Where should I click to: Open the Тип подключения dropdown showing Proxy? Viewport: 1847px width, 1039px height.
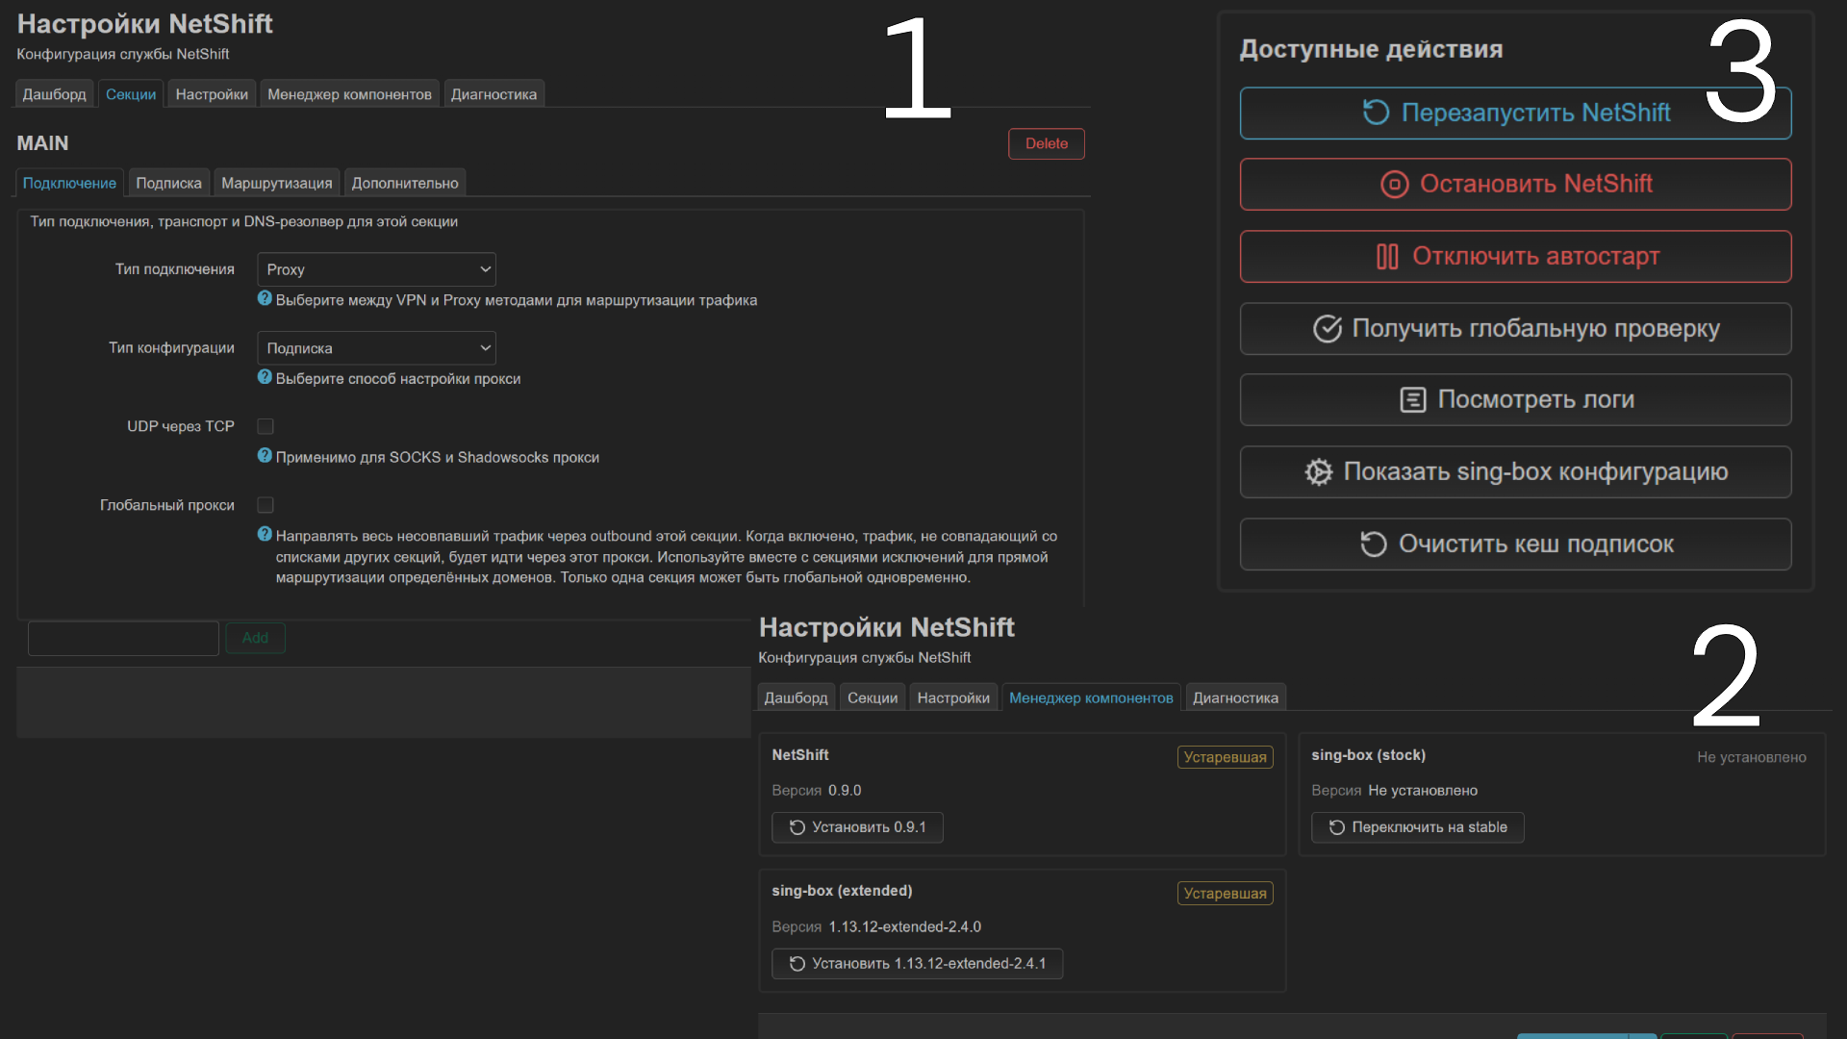tap(376, 269)
